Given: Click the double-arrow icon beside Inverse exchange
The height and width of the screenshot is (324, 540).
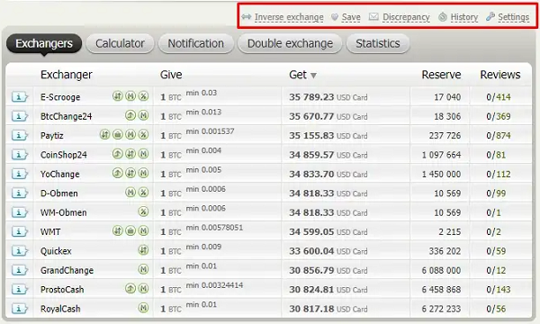Looking at the screenshot, I should coord(247,16).
